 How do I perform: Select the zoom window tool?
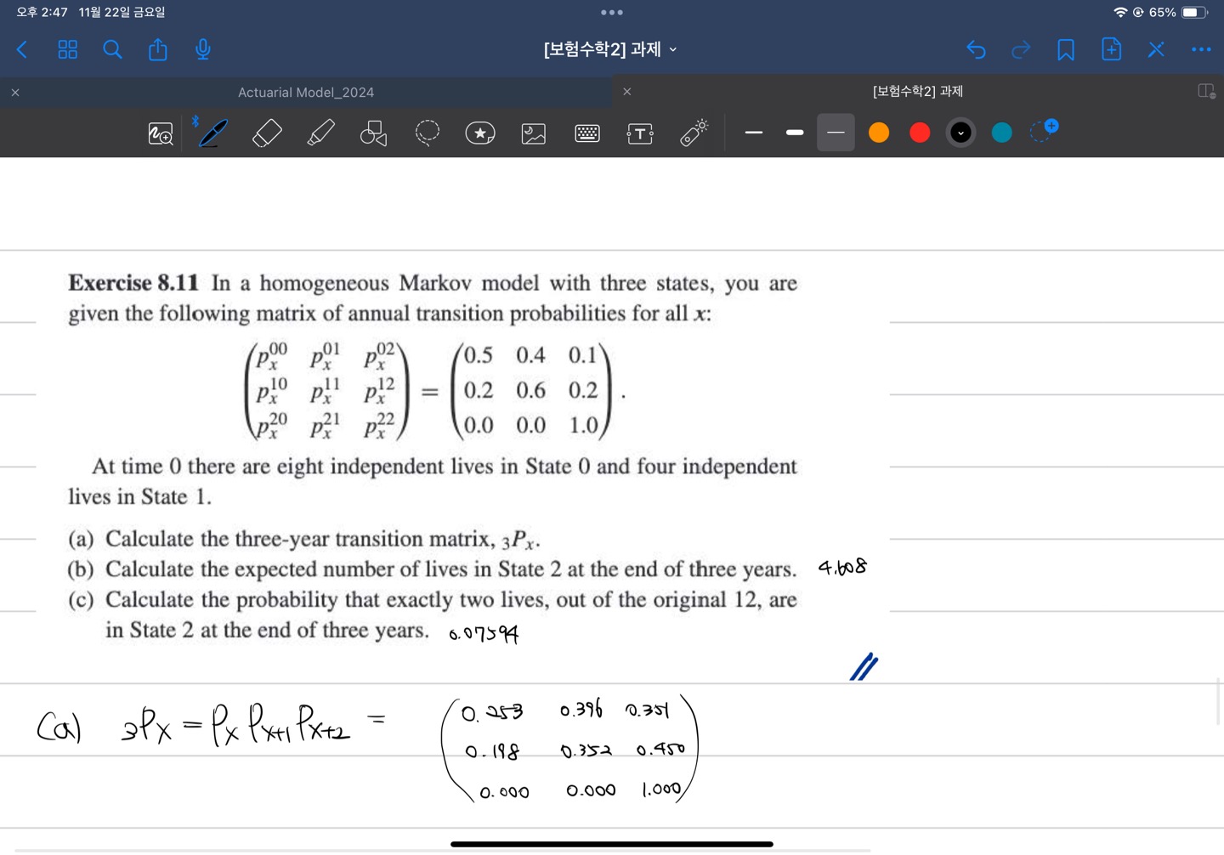(x=161, y=133)
